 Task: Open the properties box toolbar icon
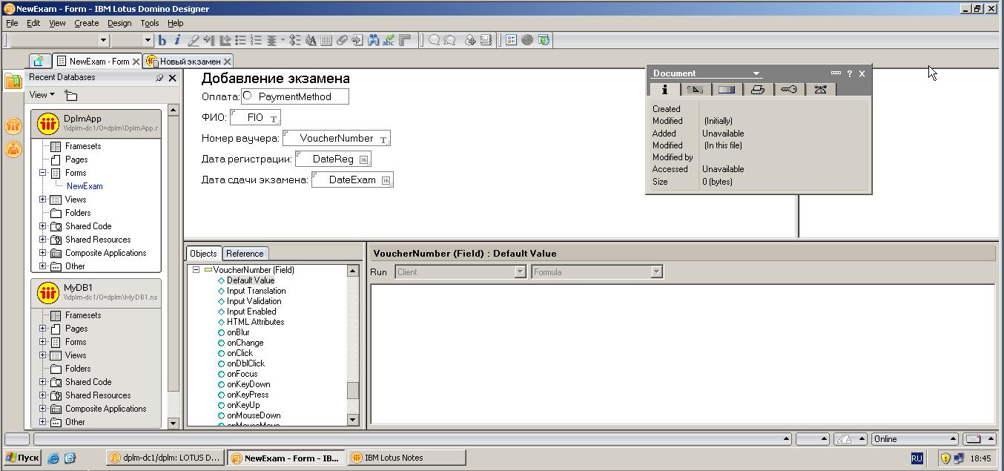pyautogui.click(x=512, y=40)
